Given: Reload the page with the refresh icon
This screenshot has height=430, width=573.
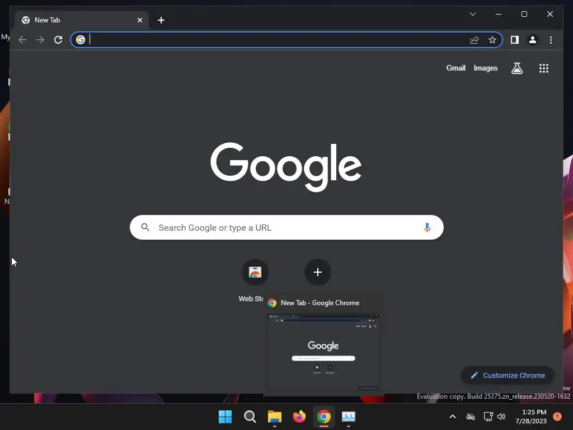Looking at the screenshot, I should click(58, 40).
